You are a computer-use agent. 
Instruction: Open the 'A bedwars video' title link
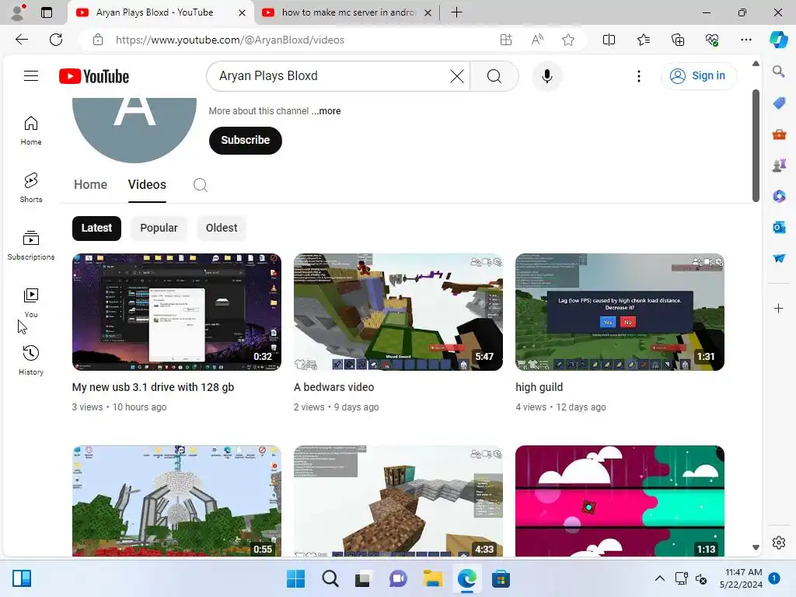tap(333, 387)
